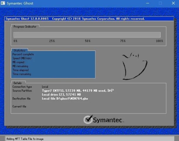This screenshot has height=141, width=179.
Task: Click the Symantec Ghost window title bar
Action: tap(73, 3)
